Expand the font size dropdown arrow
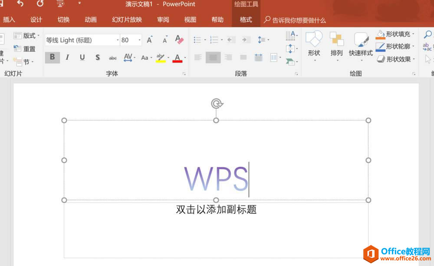The height and width of the screenshot is (266, 434). pyautogui.click(x=139, y=40)
